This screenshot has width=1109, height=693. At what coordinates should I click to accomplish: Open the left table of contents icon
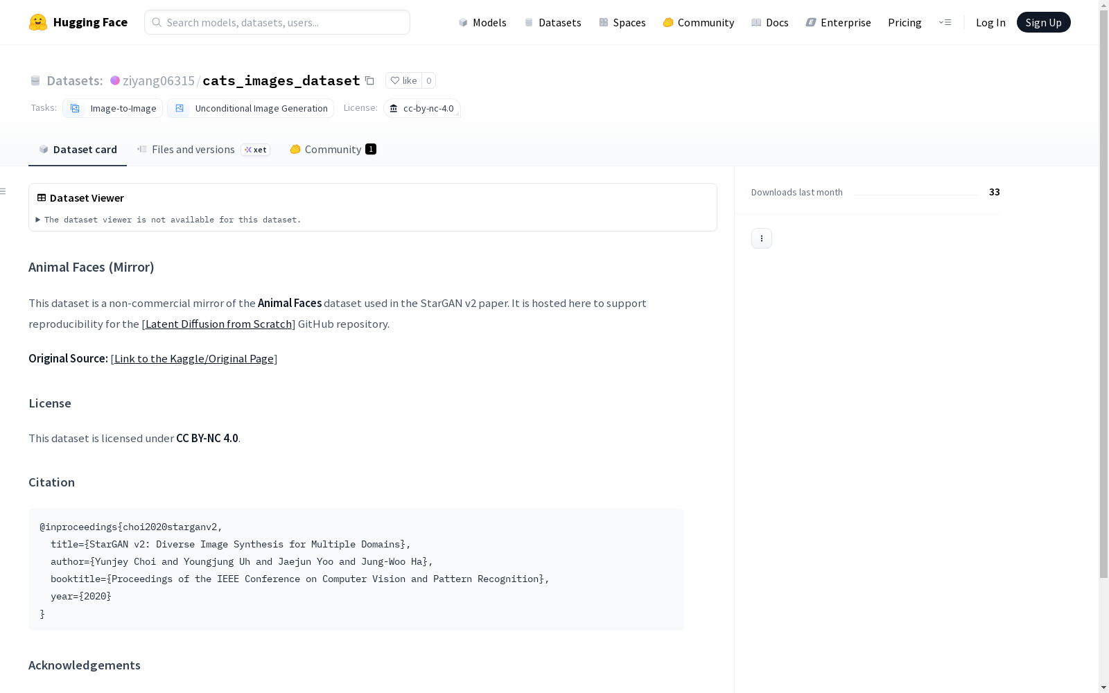point(3,191)
